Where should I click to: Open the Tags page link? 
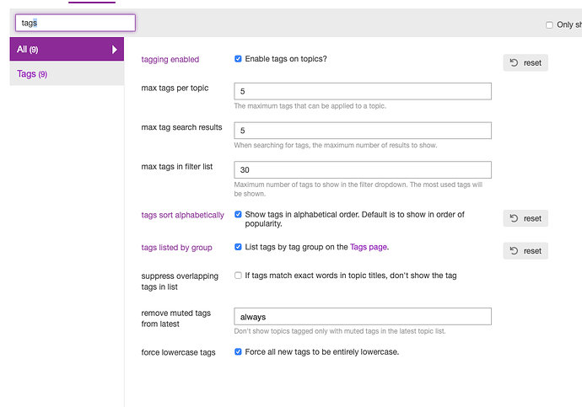(369, 247)
